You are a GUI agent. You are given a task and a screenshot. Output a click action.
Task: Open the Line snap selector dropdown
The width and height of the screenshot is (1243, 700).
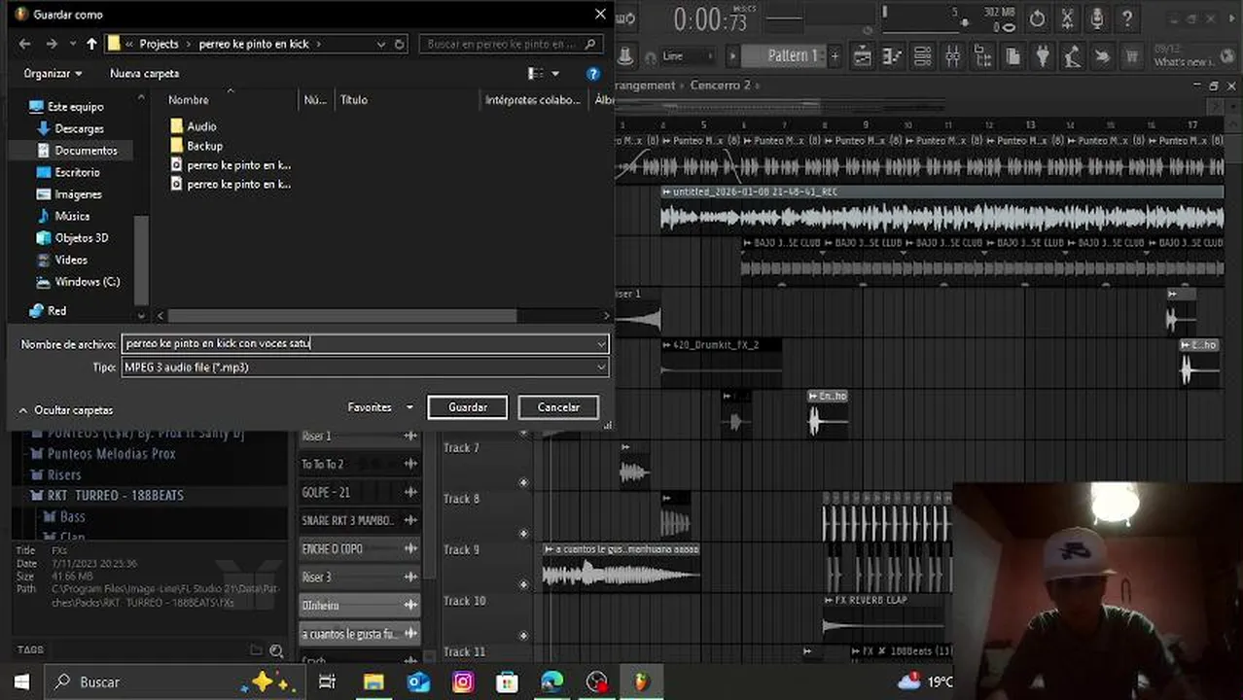689,56
